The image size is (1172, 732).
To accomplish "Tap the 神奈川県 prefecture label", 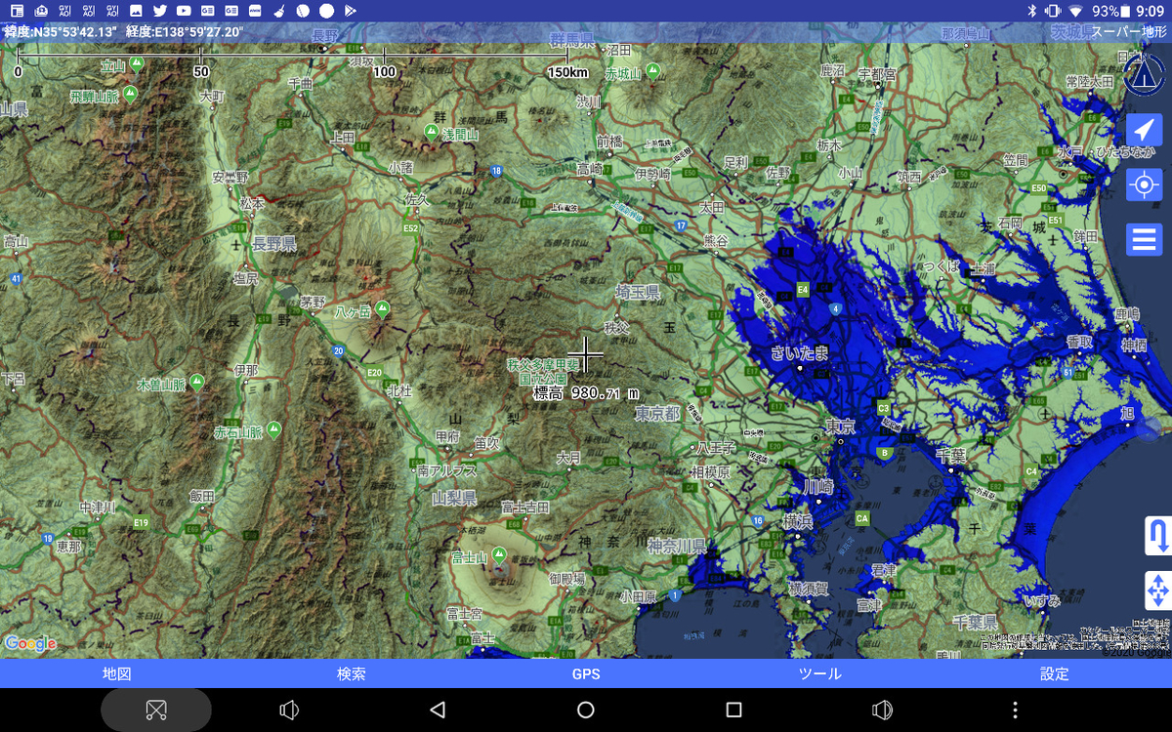I will pyautogui.click(x=676, y=546).
